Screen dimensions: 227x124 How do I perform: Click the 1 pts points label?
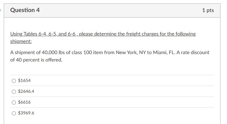coord(208,11)
